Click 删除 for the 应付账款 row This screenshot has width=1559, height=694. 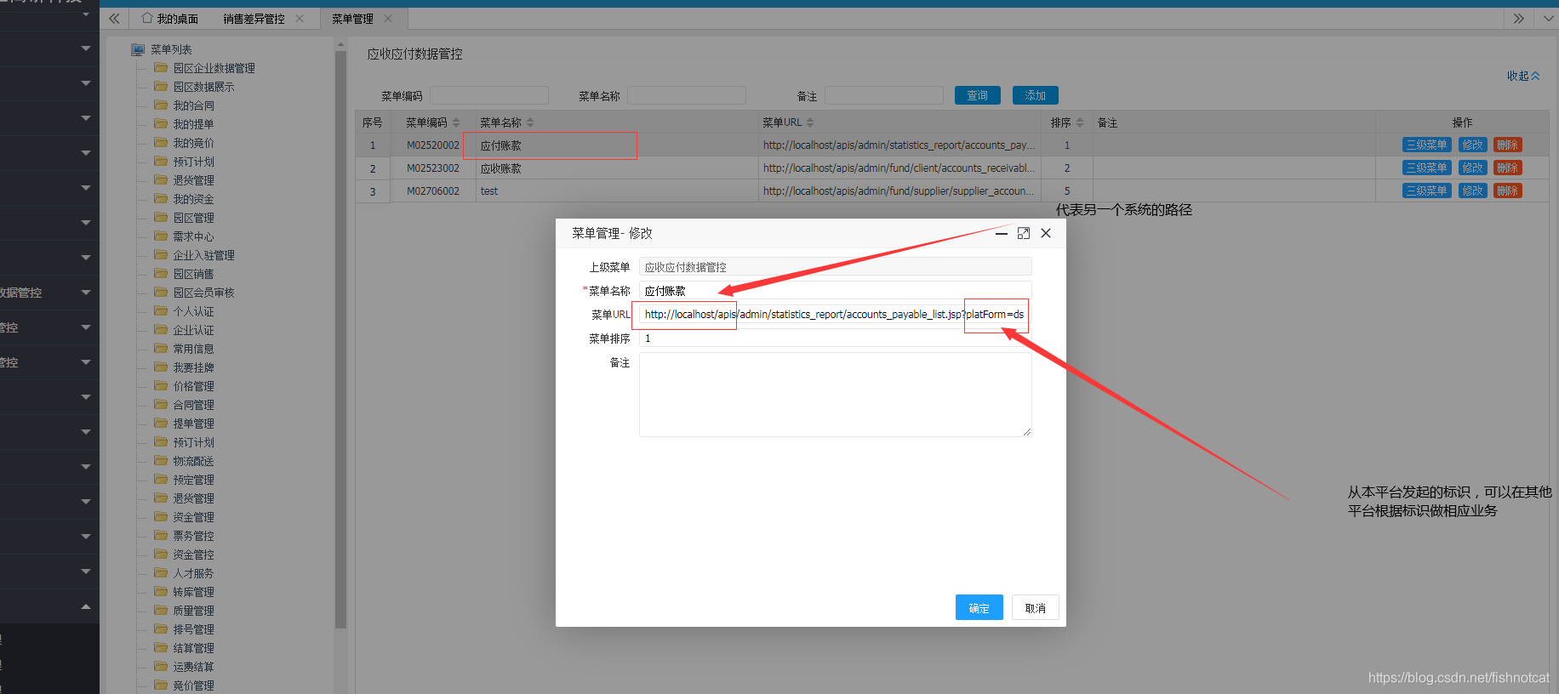pyautogui.click(x=1508, y=145)
